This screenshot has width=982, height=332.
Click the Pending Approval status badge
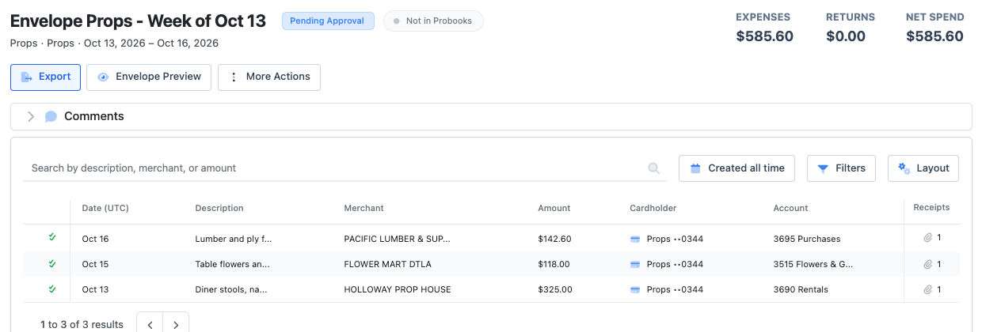tap(328, 21)
